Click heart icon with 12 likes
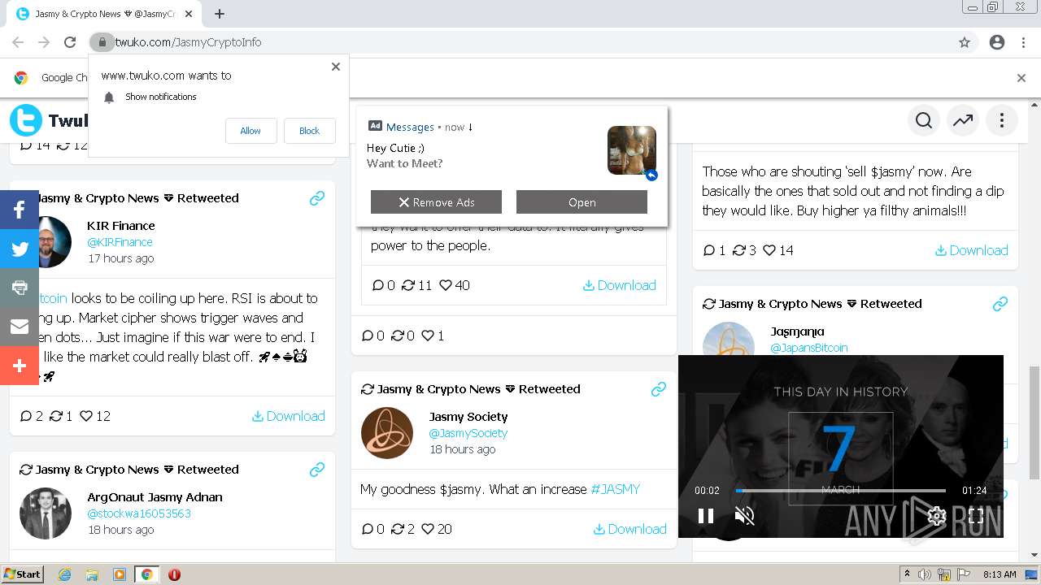This screenshot has width=1041, height=585. tap(86, 416)
